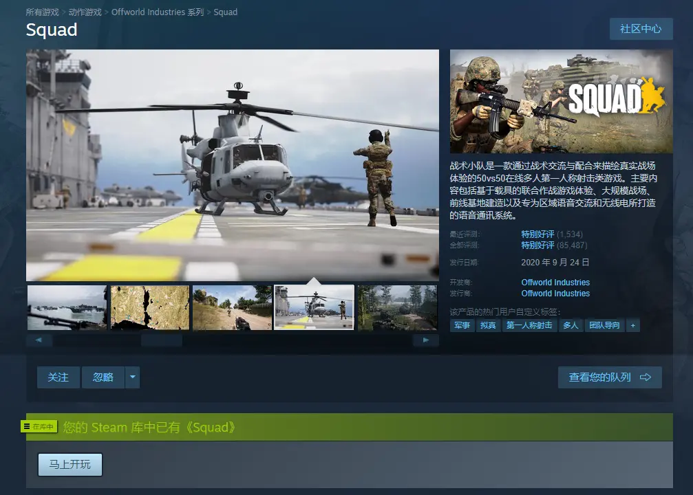Click the 发行日期 2020 年 9 月 24 日 text
Viewport: 693px width, 495px height.
tap(555, 263)
